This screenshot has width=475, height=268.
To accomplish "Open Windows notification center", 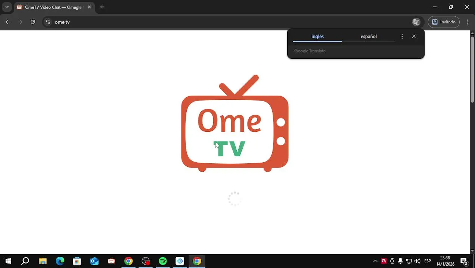I will [x=464, y=261].
